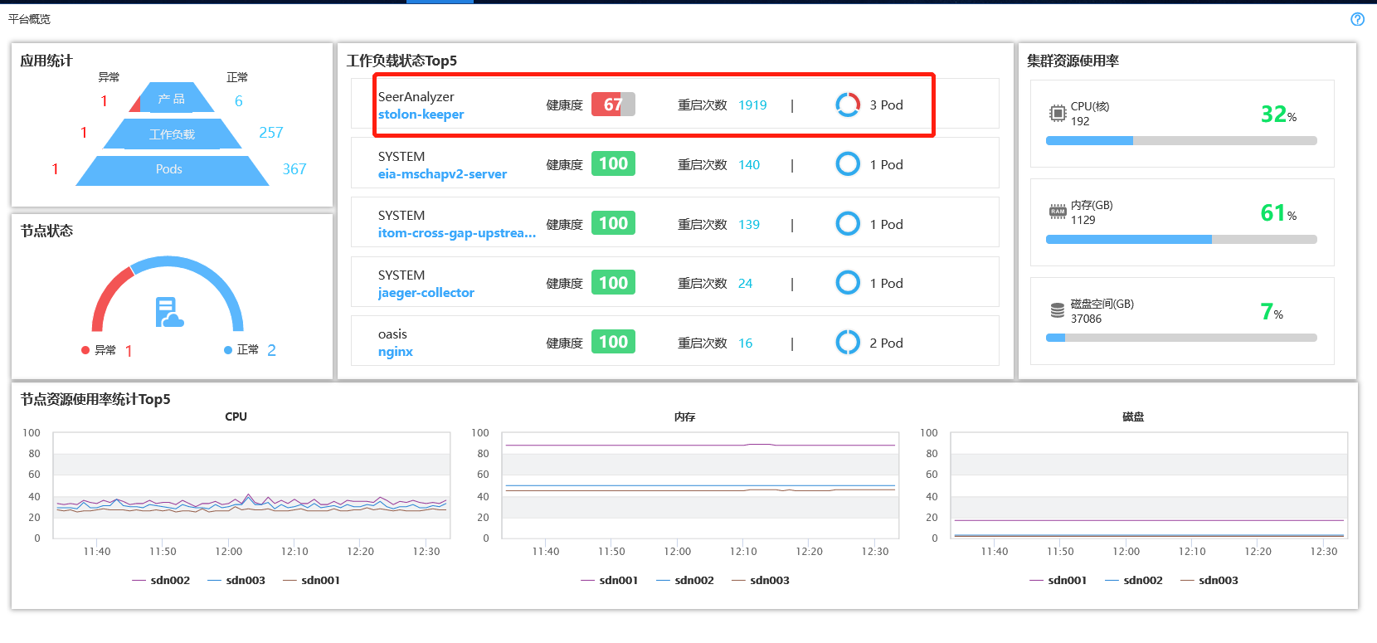Toggle sdn002 series in CPU chart legend
This screenshot has width=1377, height=643.
(161, 580)
